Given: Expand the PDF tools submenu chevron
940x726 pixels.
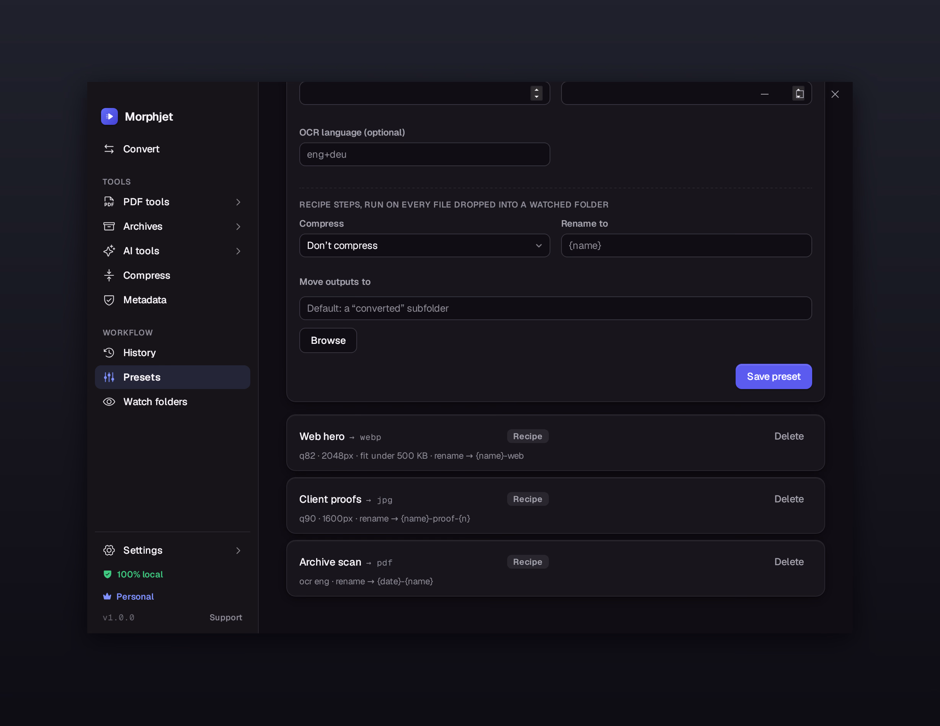Looking at the screenshot, I should [238, 202].
